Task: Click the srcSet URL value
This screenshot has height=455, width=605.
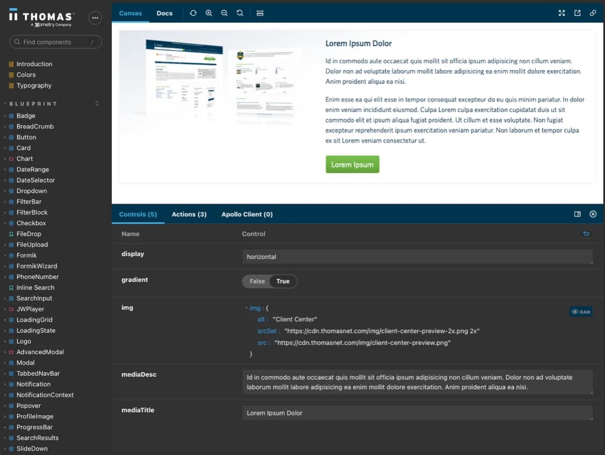Action: (382, 331)
